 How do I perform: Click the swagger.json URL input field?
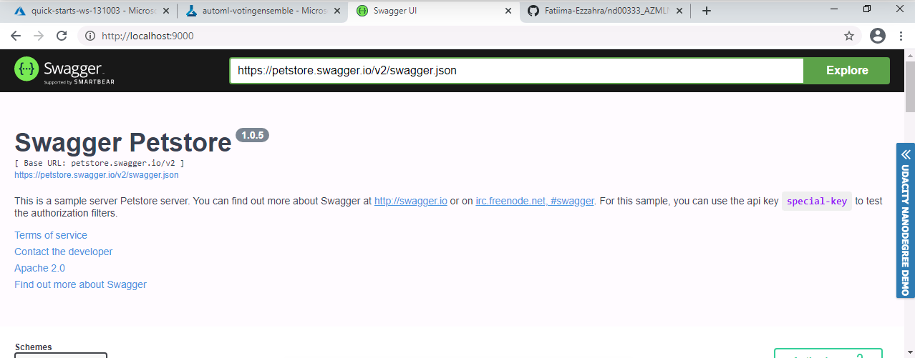click(x=516, y=70)
